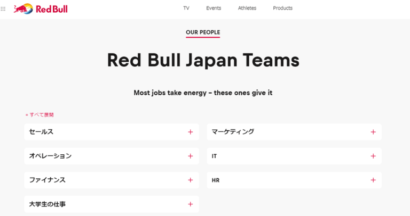This screenshot has height=216, width=410.
Task: Click plus icon on セールス row
Action: click(190, 132)
